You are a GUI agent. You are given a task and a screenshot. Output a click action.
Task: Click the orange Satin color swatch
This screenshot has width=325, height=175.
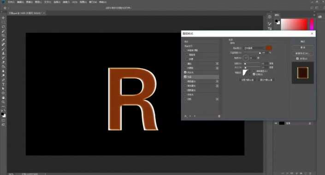269,48
